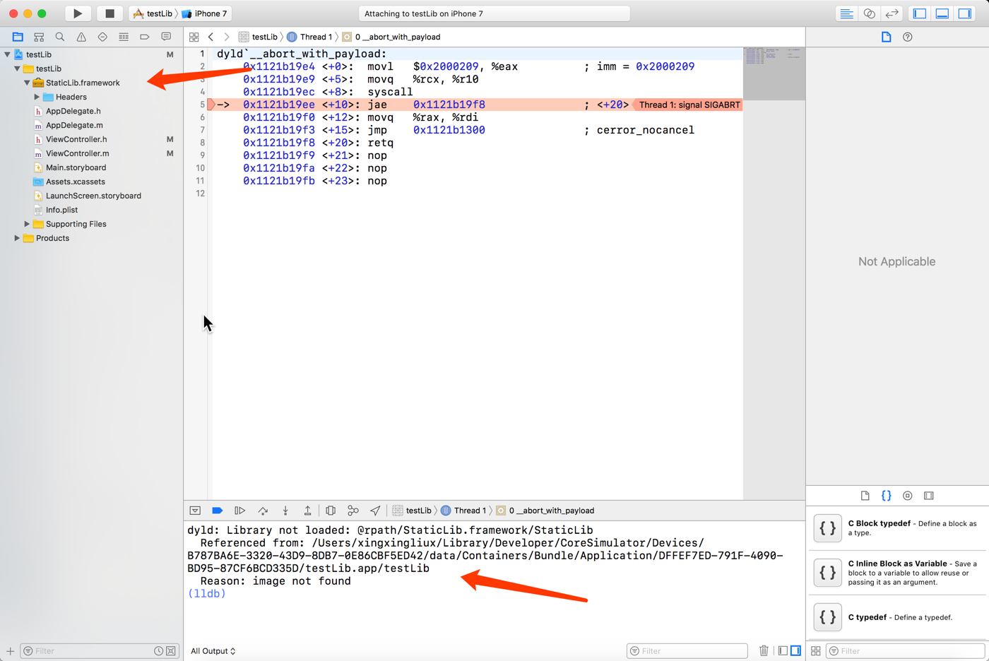The image size is (989, 661).
Task: Show the Assistant editor
Action: (870, 13)
